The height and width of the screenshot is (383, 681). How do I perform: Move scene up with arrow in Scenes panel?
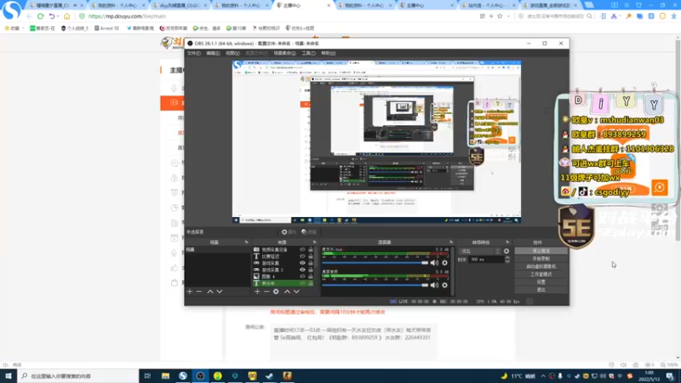(210, 291)
